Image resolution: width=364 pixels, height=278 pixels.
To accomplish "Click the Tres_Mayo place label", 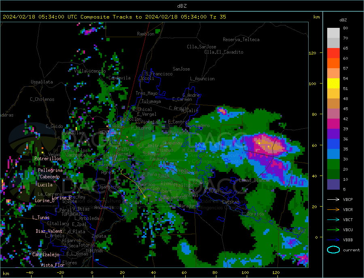I will pyautogui.click(x=146, y=93).
